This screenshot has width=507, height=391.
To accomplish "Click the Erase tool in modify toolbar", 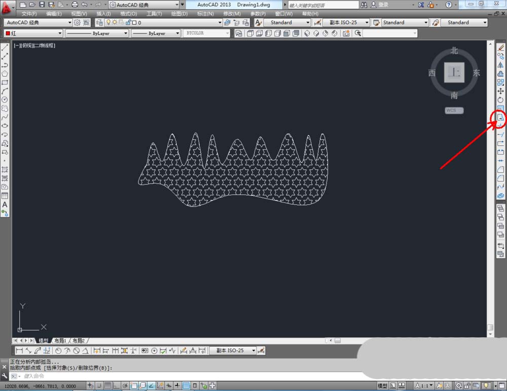I will [500, 48].
